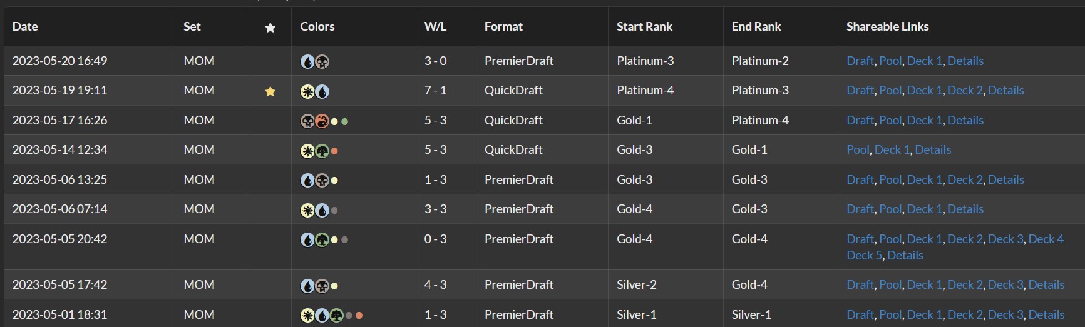
Task: Click red mana icon in 2023-05-17 row
Action: (x=322, y=121)
